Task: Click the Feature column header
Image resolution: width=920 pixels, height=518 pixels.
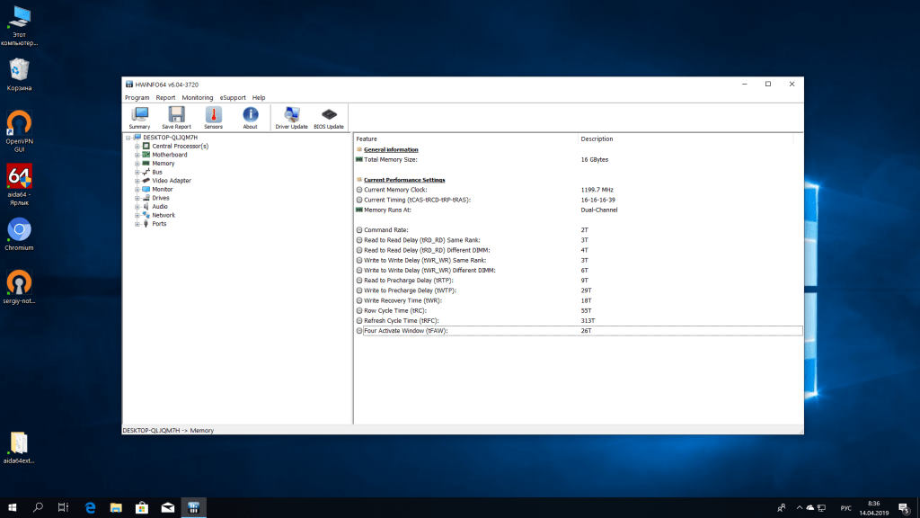Action: click(466, 139)
